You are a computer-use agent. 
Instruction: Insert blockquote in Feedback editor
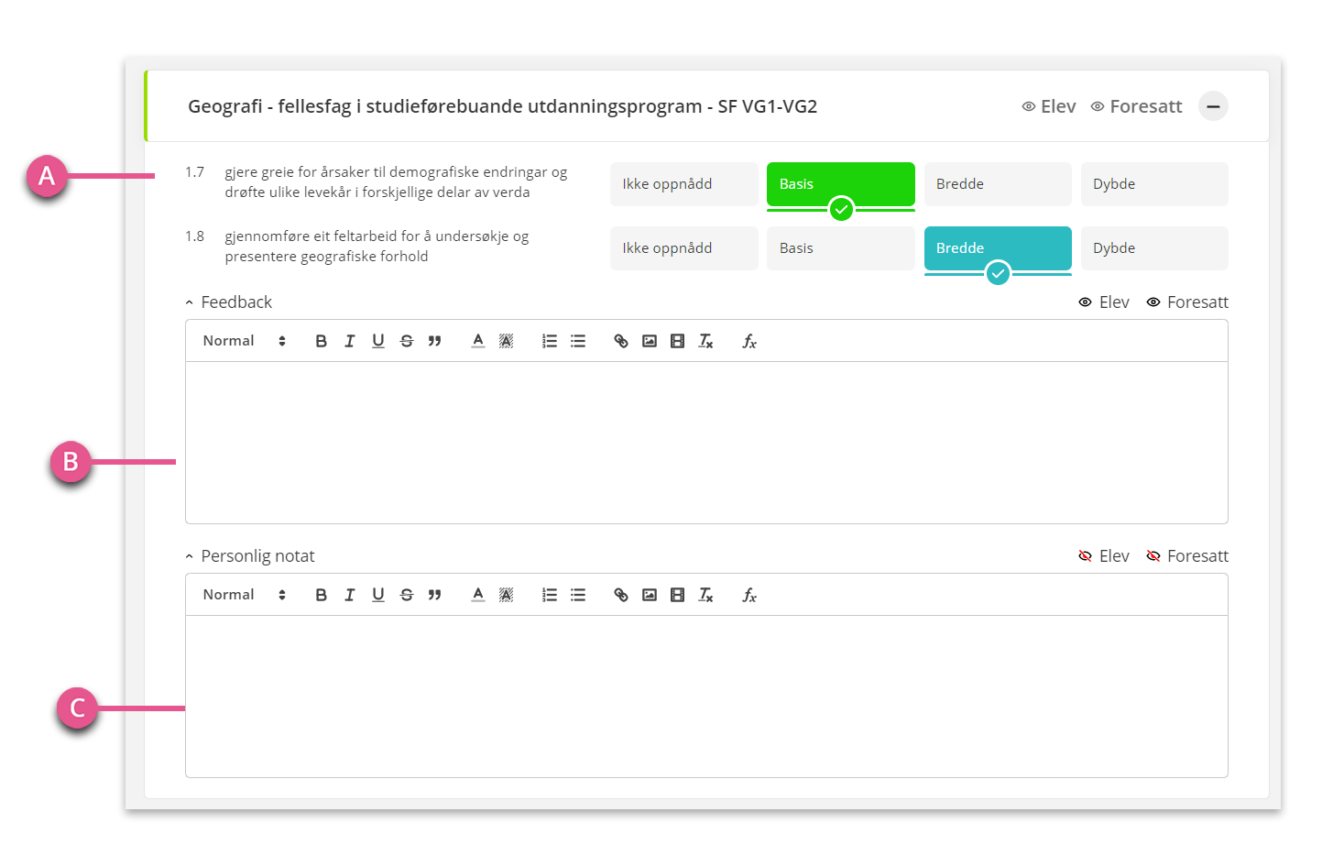(435, 341)
